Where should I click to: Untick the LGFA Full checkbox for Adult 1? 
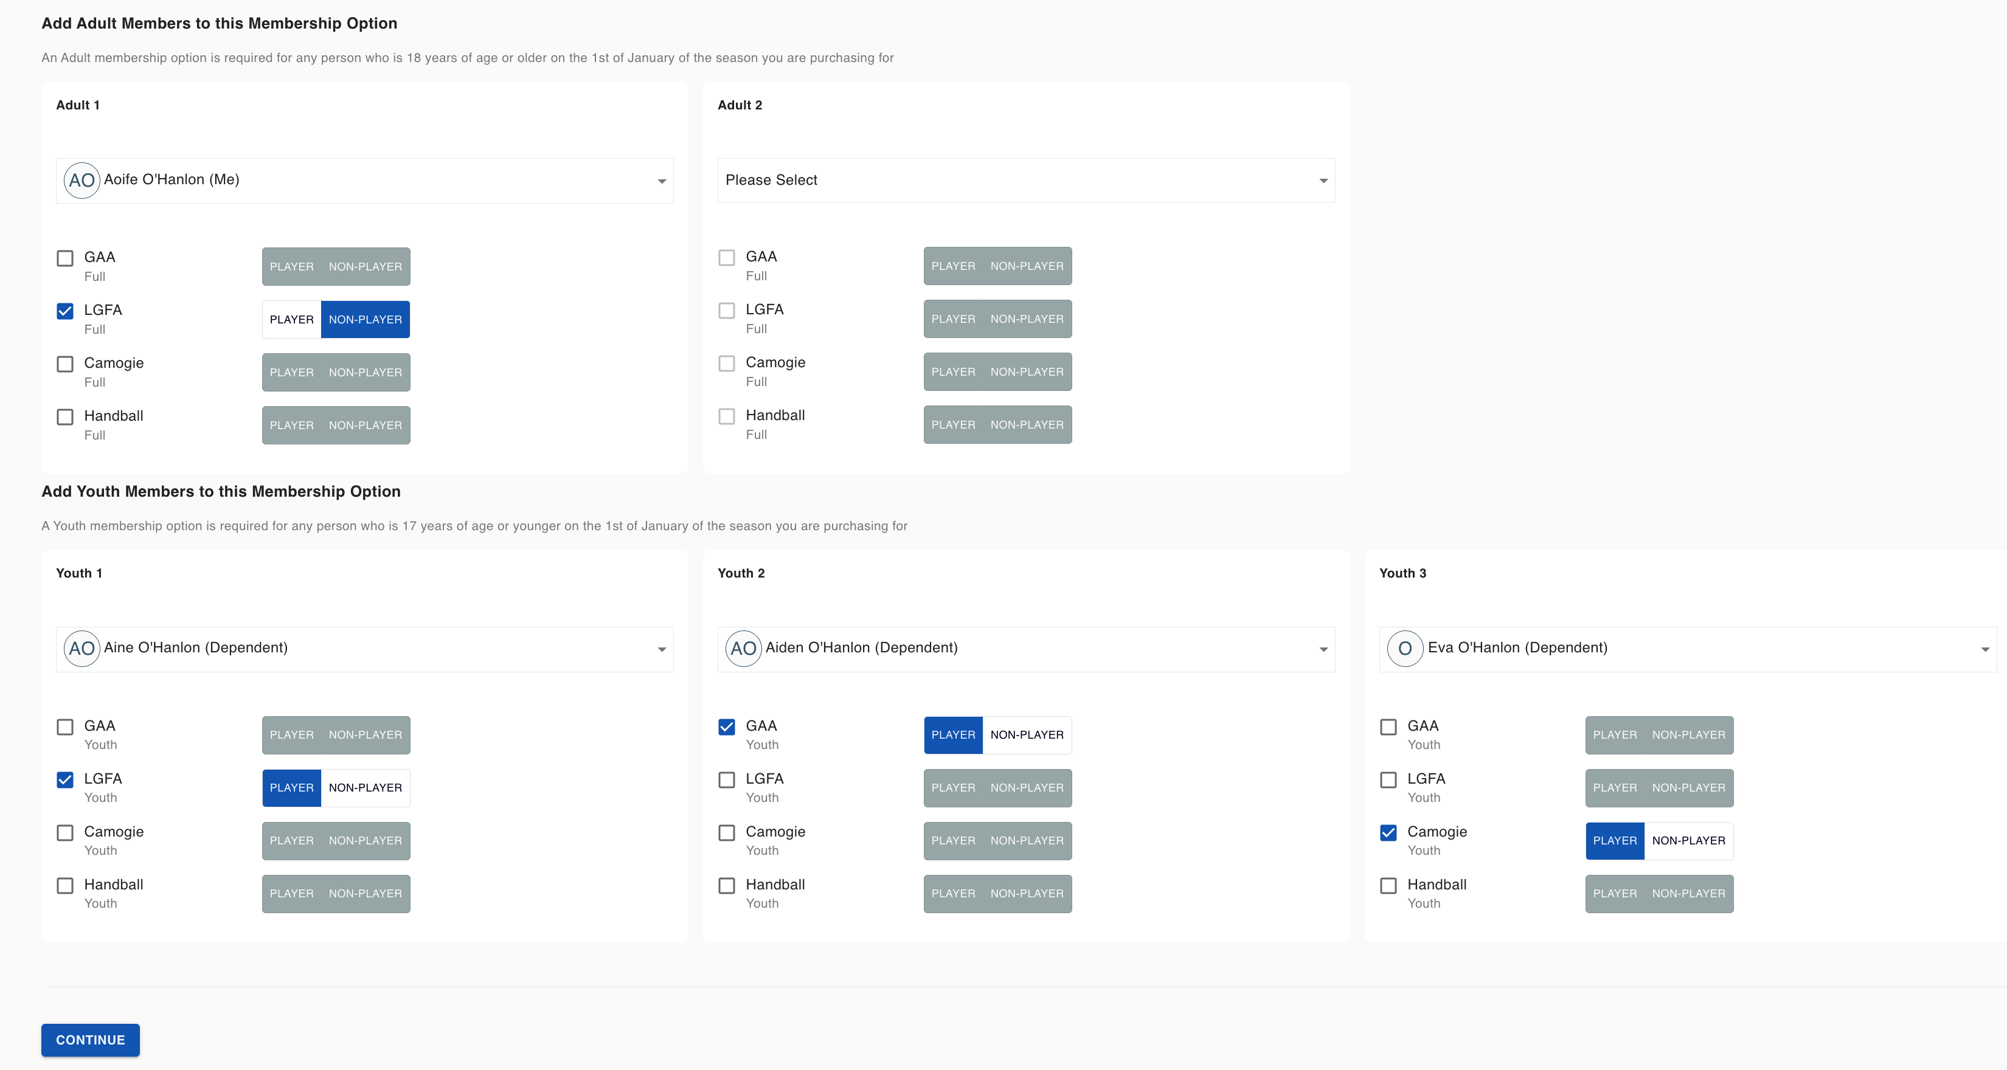[66, 311]
